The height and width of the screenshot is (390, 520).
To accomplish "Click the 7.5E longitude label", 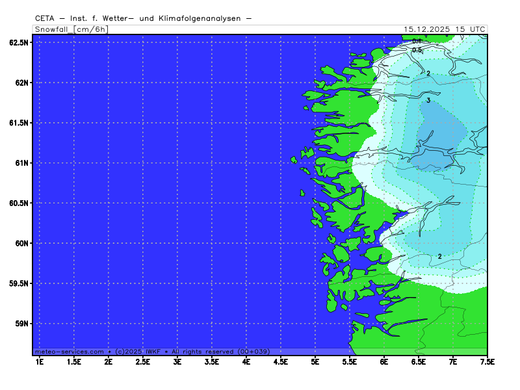I will point(487,361).
